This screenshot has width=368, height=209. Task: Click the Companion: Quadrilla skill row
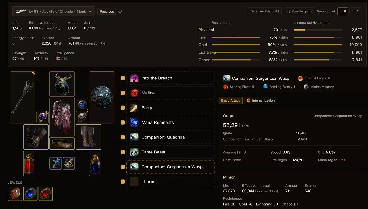[170, 137]
